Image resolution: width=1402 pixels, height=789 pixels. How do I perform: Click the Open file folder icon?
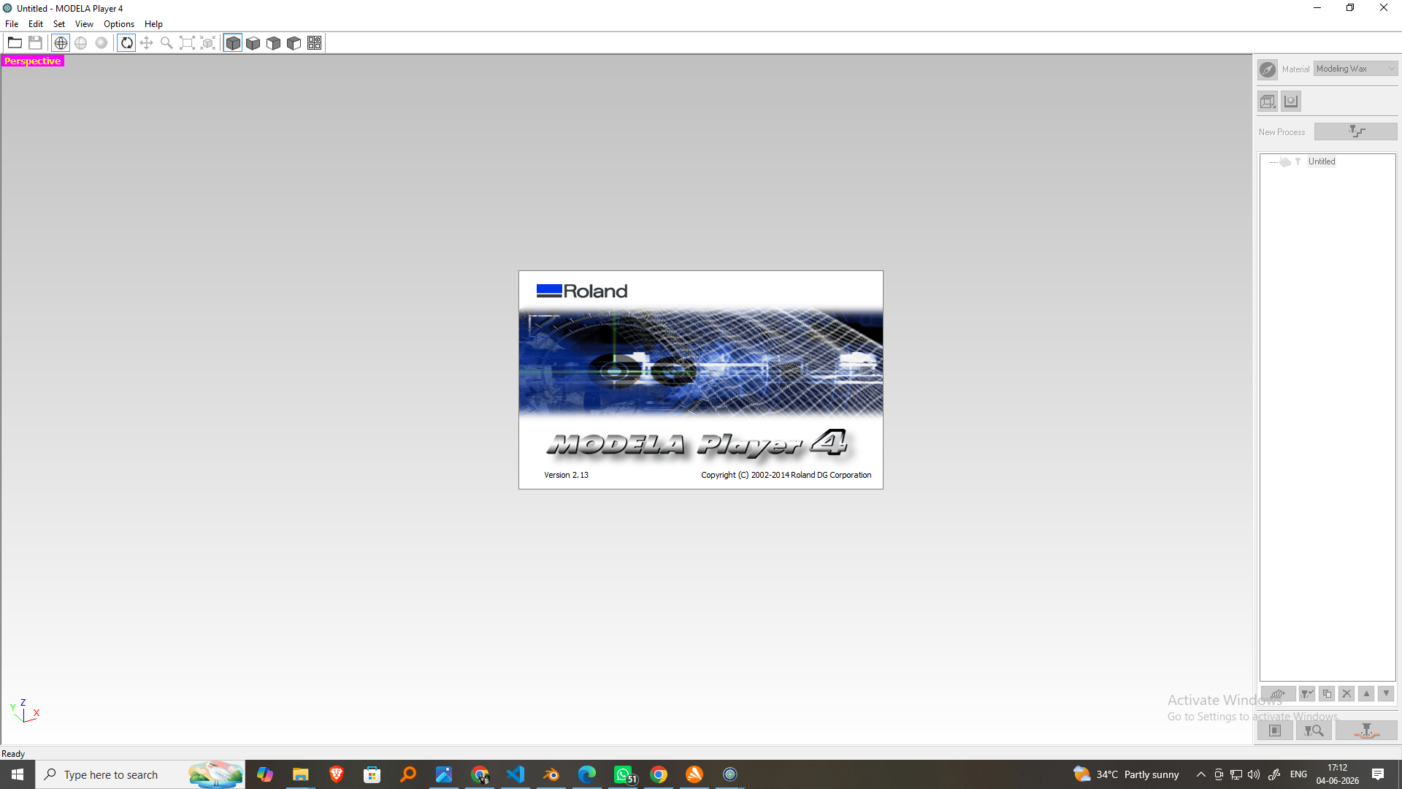point(15,43)
